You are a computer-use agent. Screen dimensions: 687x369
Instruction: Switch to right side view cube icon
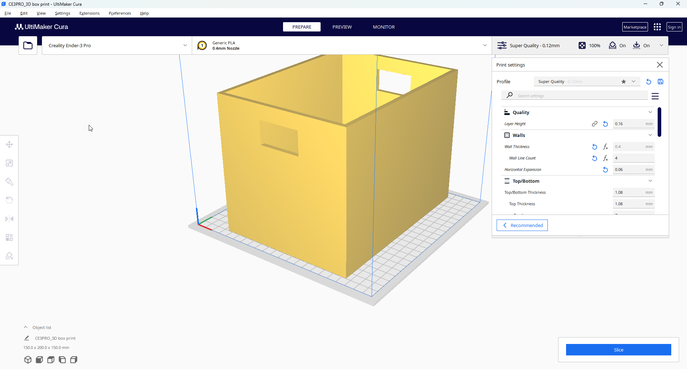click(x=74, y=360)
